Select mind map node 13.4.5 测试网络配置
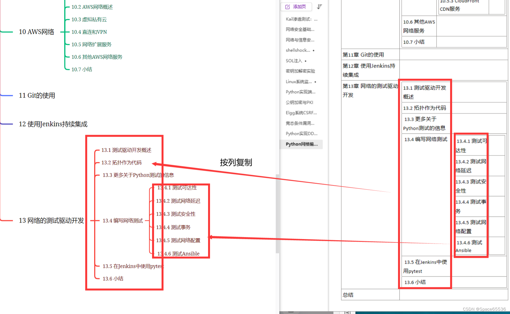510x314 pixels. (178, 240)
